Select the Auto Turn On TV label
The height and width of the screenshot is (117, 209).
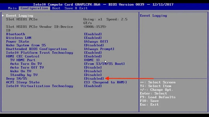pyautogui.click(x=26, y=64)
